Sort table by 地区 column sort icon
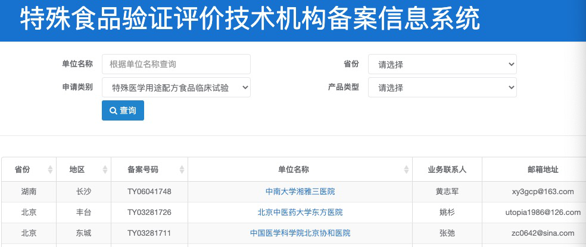 105,170
